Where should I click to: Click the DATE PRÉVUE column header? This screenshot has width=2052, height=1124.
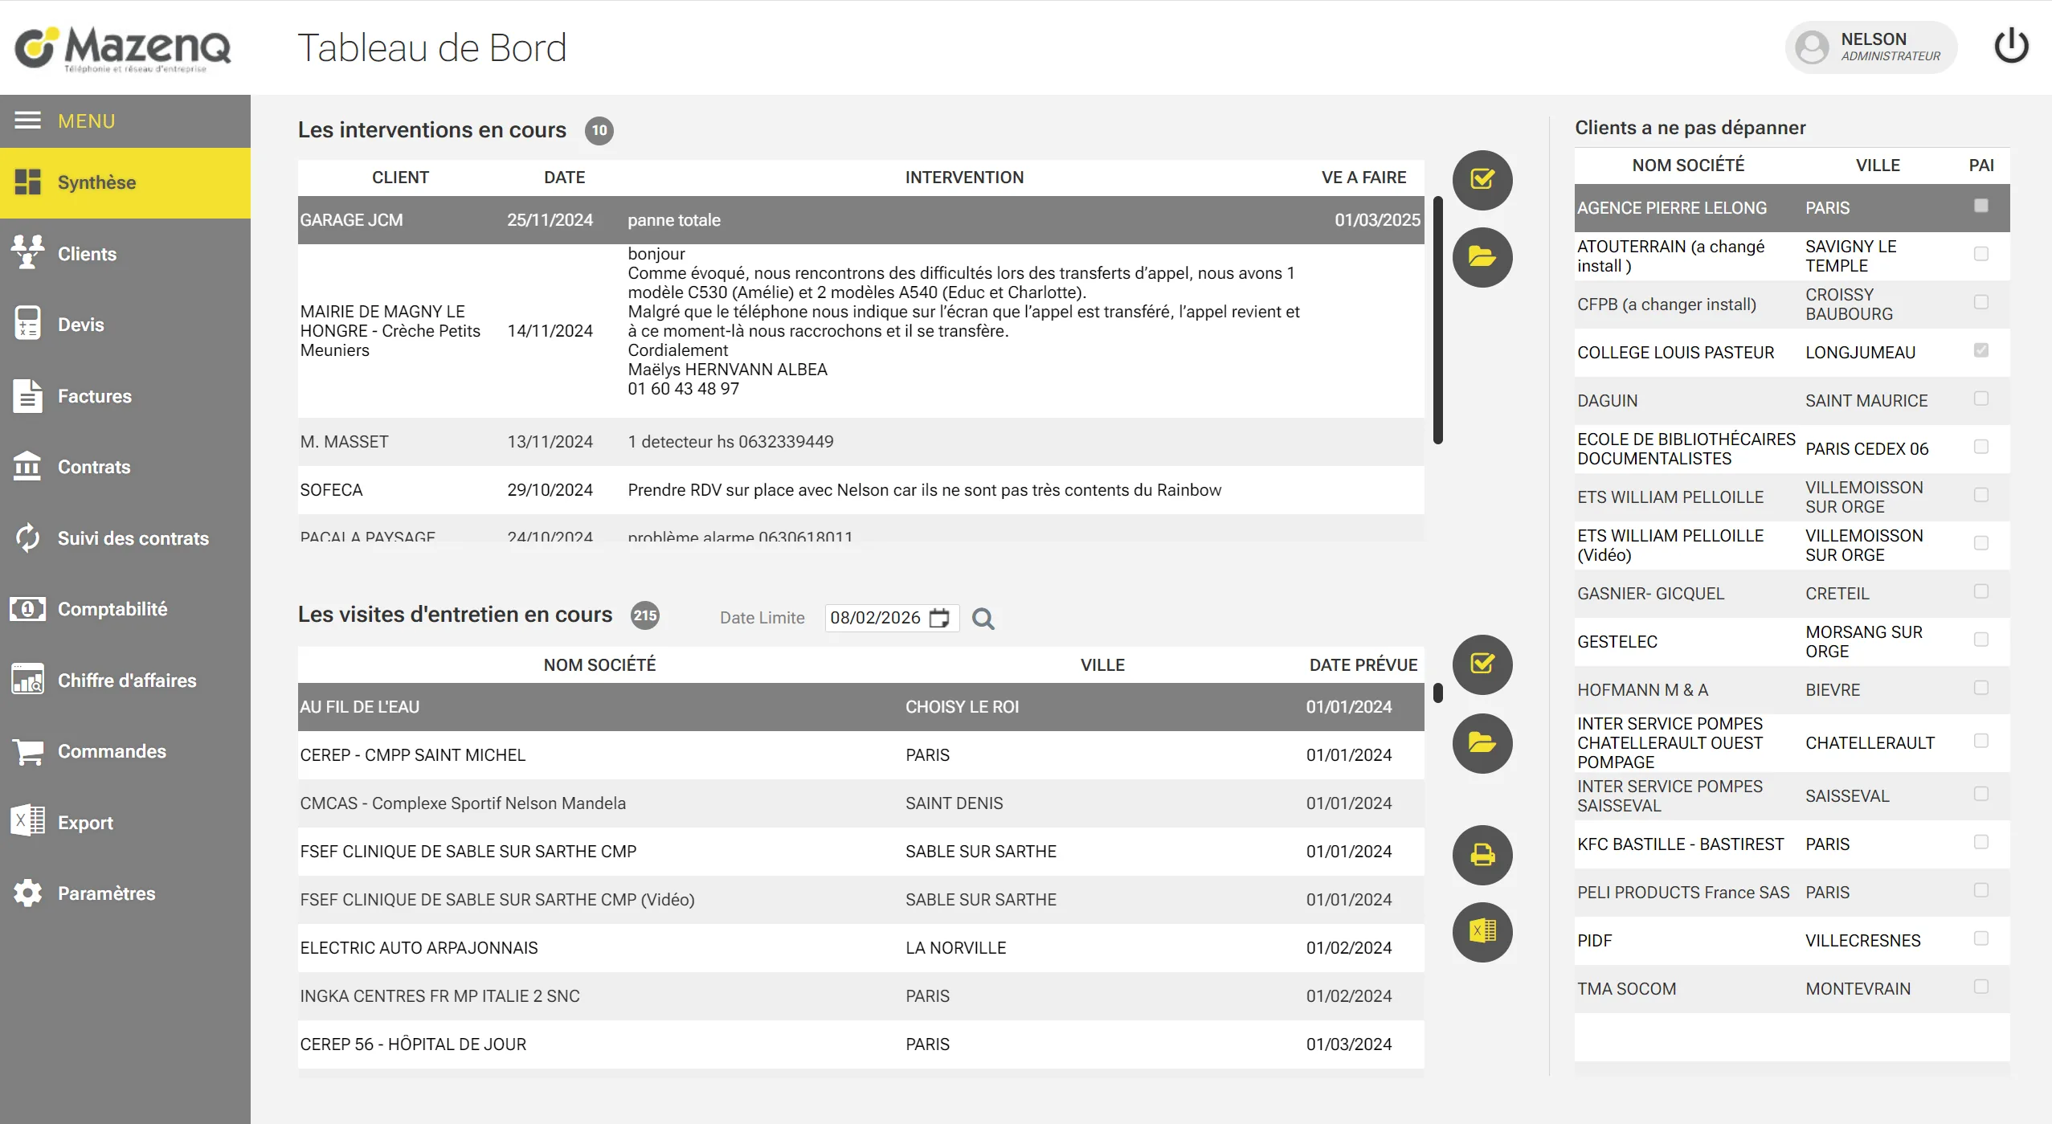point(1363,665)
